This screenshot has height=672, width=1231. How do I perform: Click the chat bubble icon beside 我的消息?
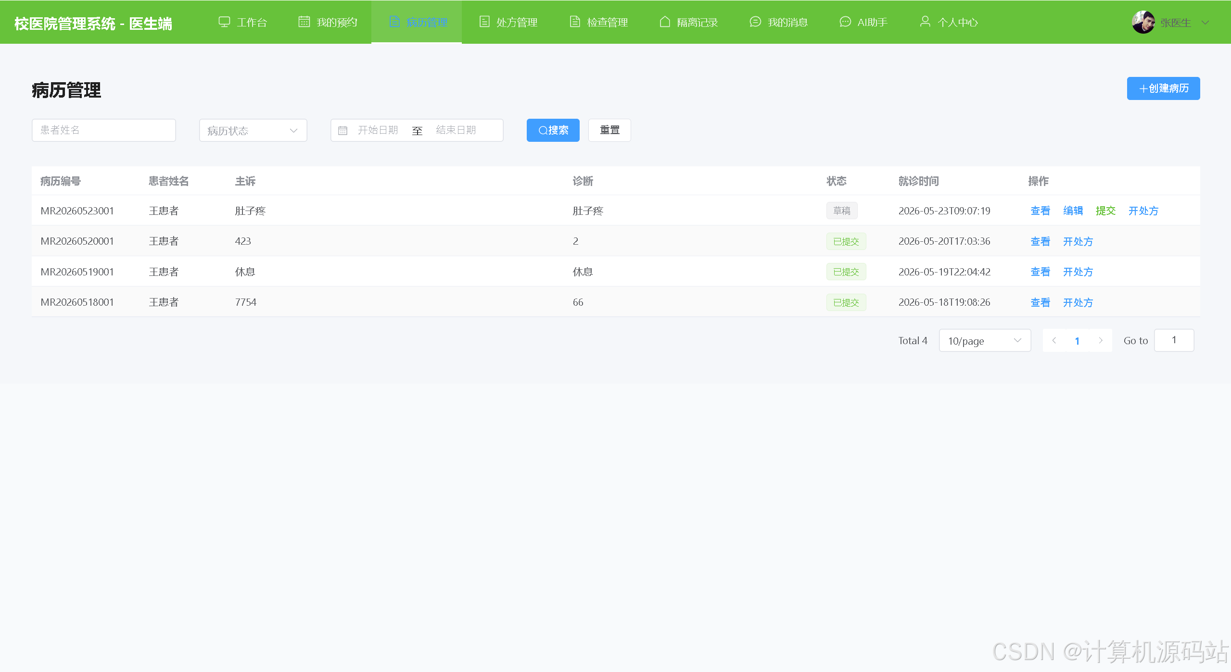tap(755, 22)
